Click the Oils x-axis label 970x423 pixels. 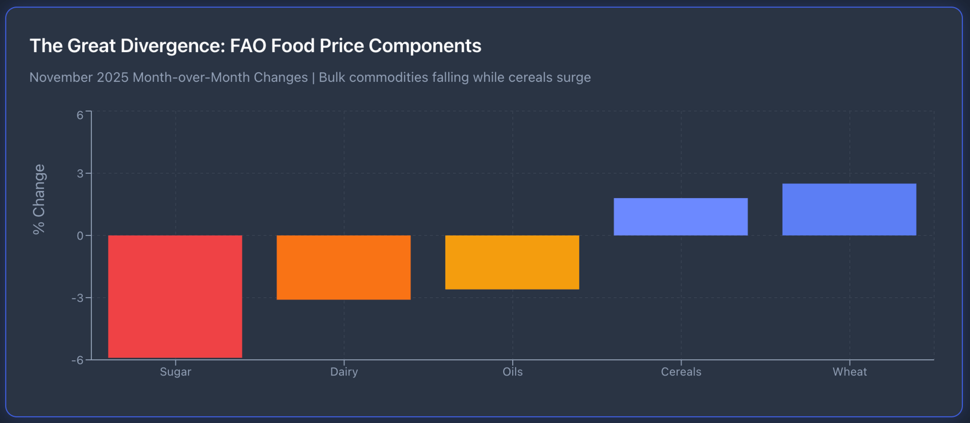pos(512,372)
